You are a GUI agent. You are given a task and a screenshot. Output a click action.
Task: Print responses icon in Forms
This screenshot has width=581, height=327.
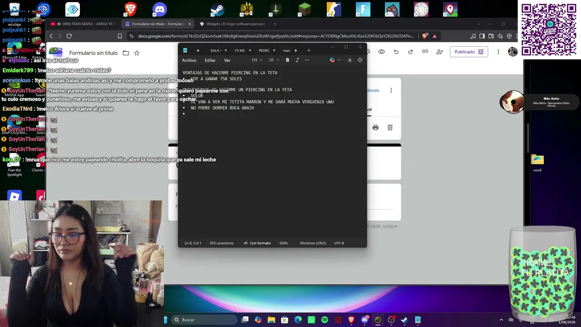[375, 128]
